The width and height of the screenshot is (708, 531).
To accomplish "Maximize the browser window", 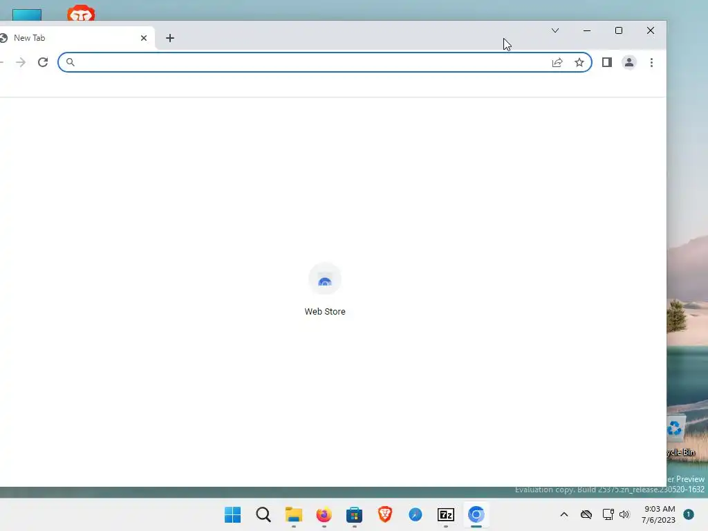I will pos(619,30).
